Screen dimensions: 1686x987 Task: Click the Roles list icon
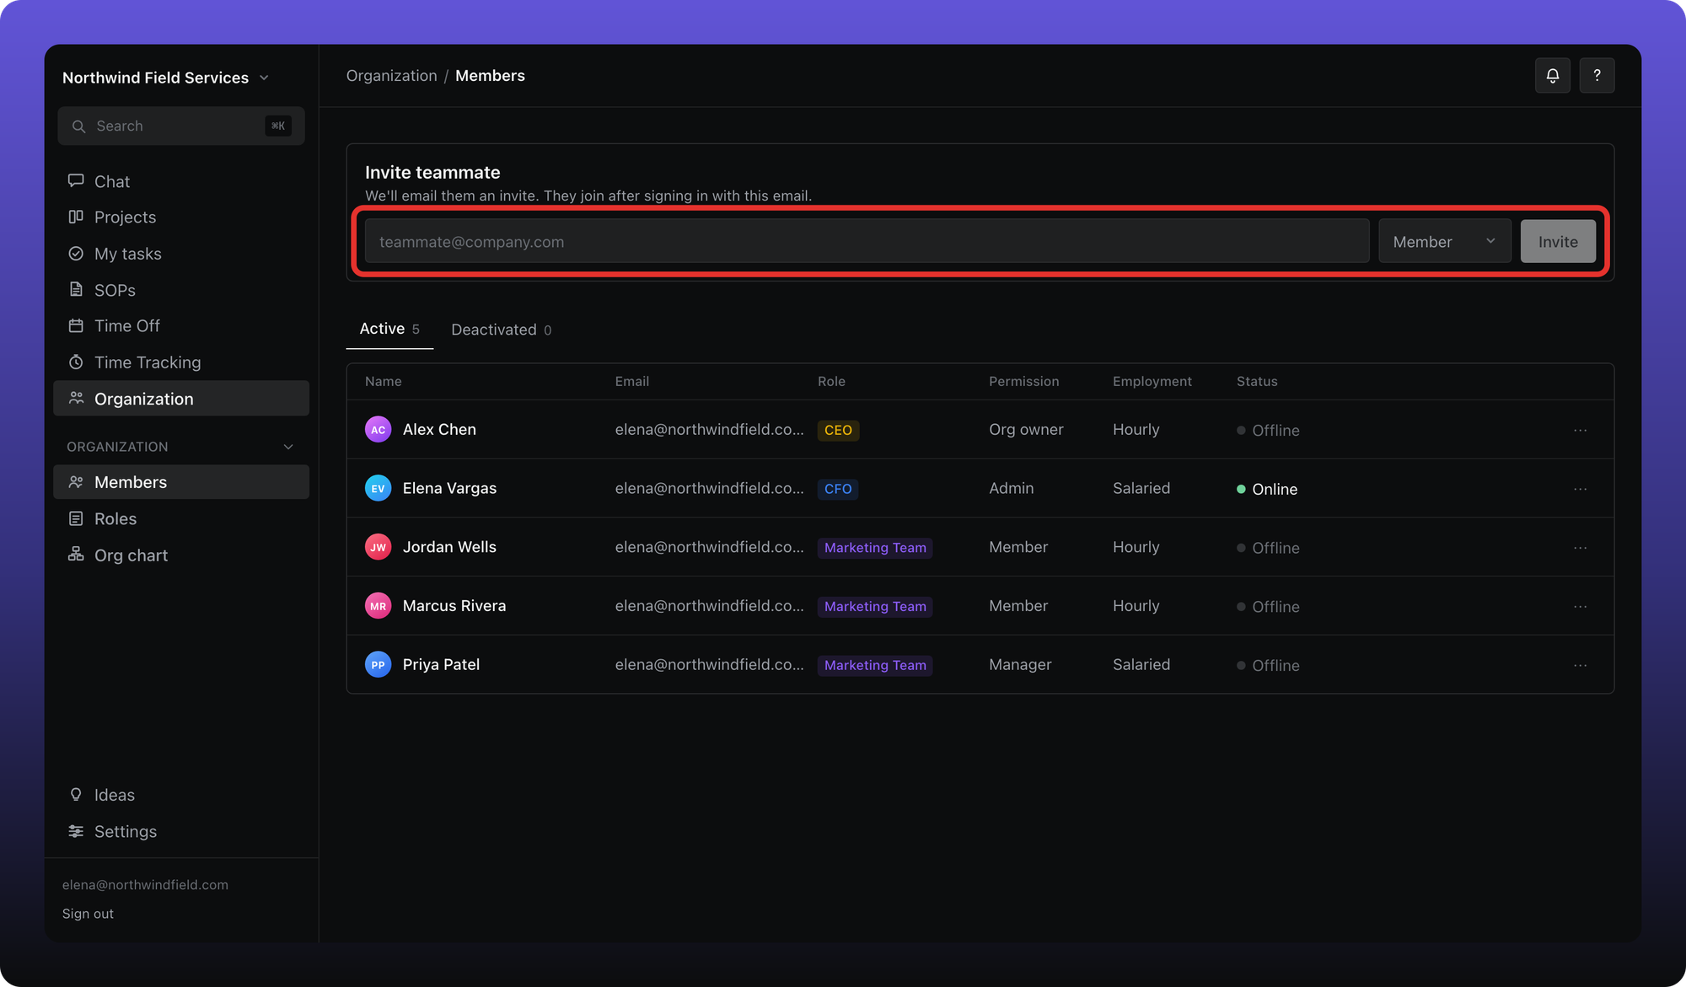[x=76, y=518]
